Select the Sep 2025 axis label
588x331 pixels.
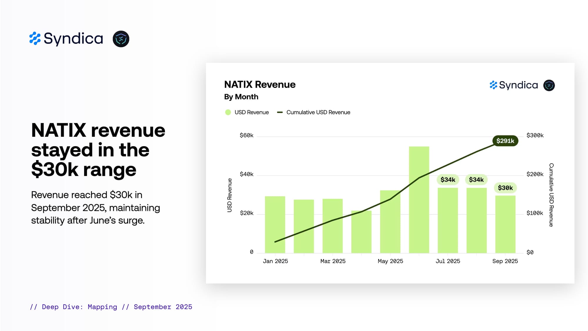point(505,261)
